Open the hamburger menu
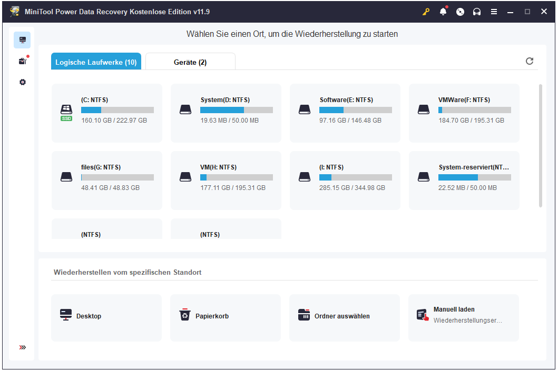The width and height of the screenshot is (558, 370). [494, 12]
